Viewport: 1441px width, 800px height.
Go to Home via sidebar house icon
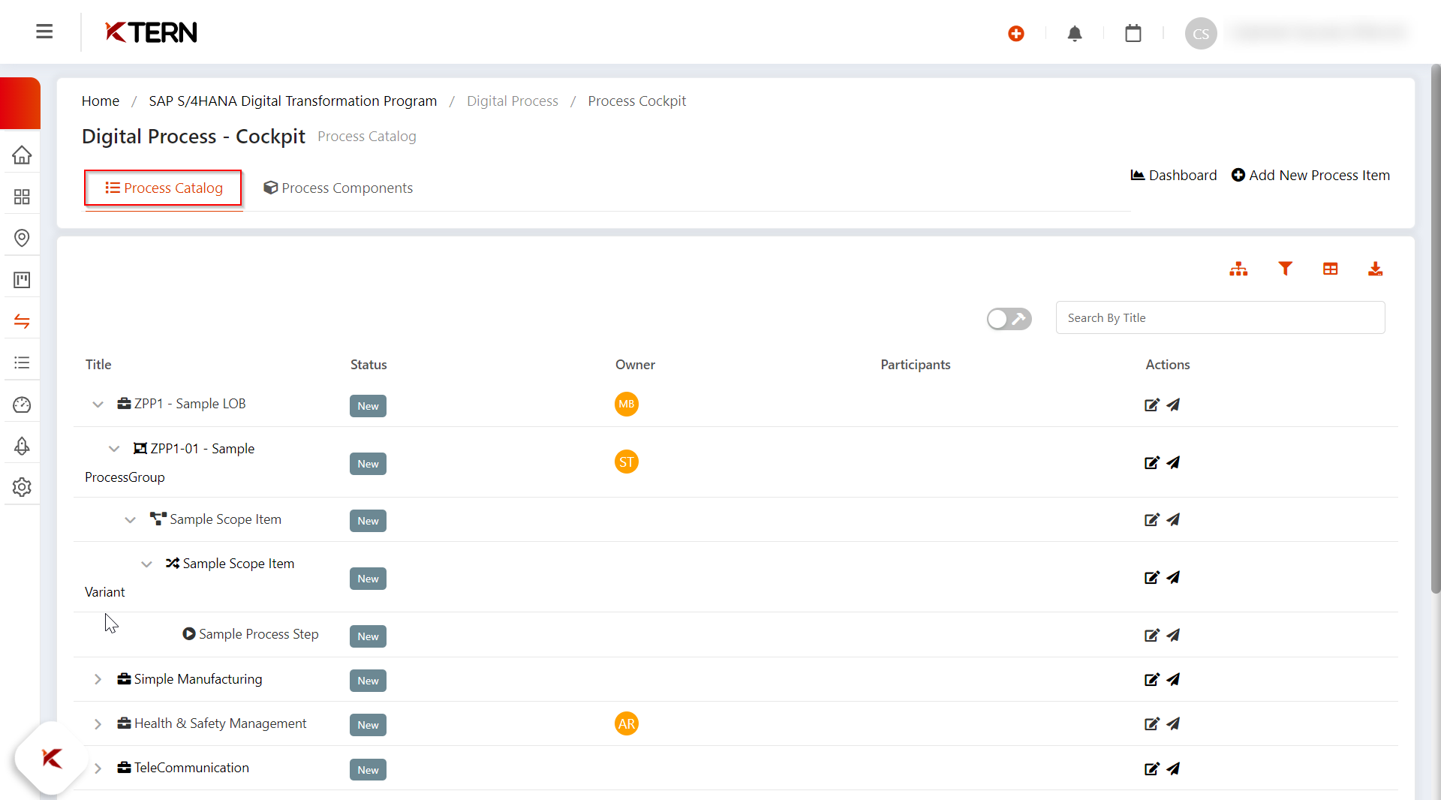point(22,155)
